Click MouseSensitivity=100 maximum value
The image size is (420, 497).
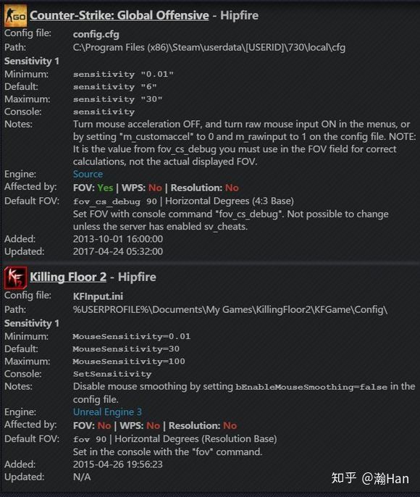click(x=129, y=362)
